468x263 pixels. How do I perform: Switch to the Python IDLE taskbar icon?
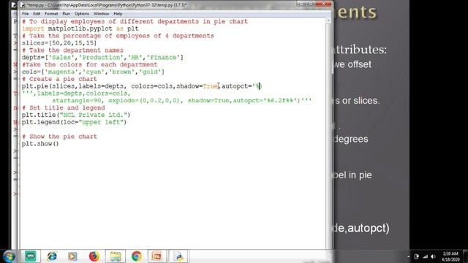(178, 256)
